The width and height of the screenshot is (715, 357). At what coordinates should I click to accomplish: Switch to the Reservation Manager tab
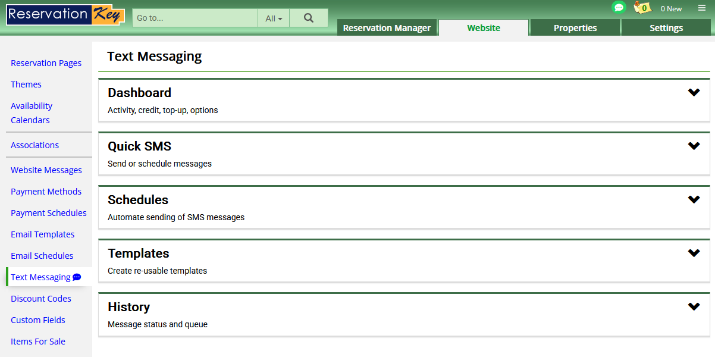click(x=387, y=28)
